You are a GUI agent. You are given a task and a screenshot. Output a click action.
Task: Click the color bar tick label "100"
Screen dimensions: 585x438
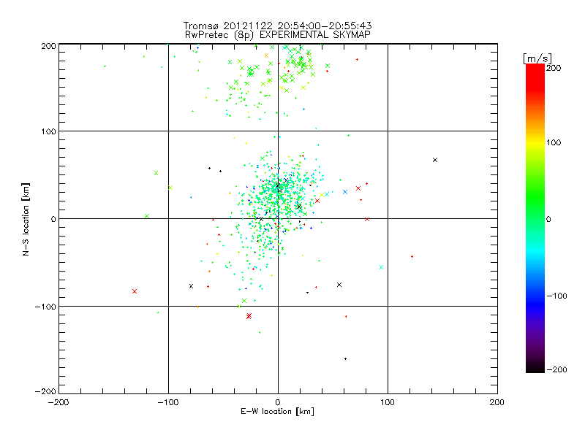(x=554, y=142)
